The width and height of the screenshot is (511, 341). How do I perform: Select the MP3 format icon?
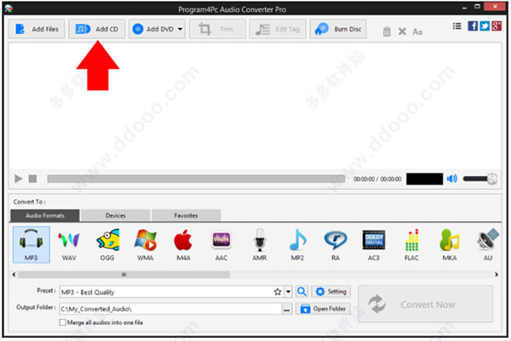coord(32,245)
